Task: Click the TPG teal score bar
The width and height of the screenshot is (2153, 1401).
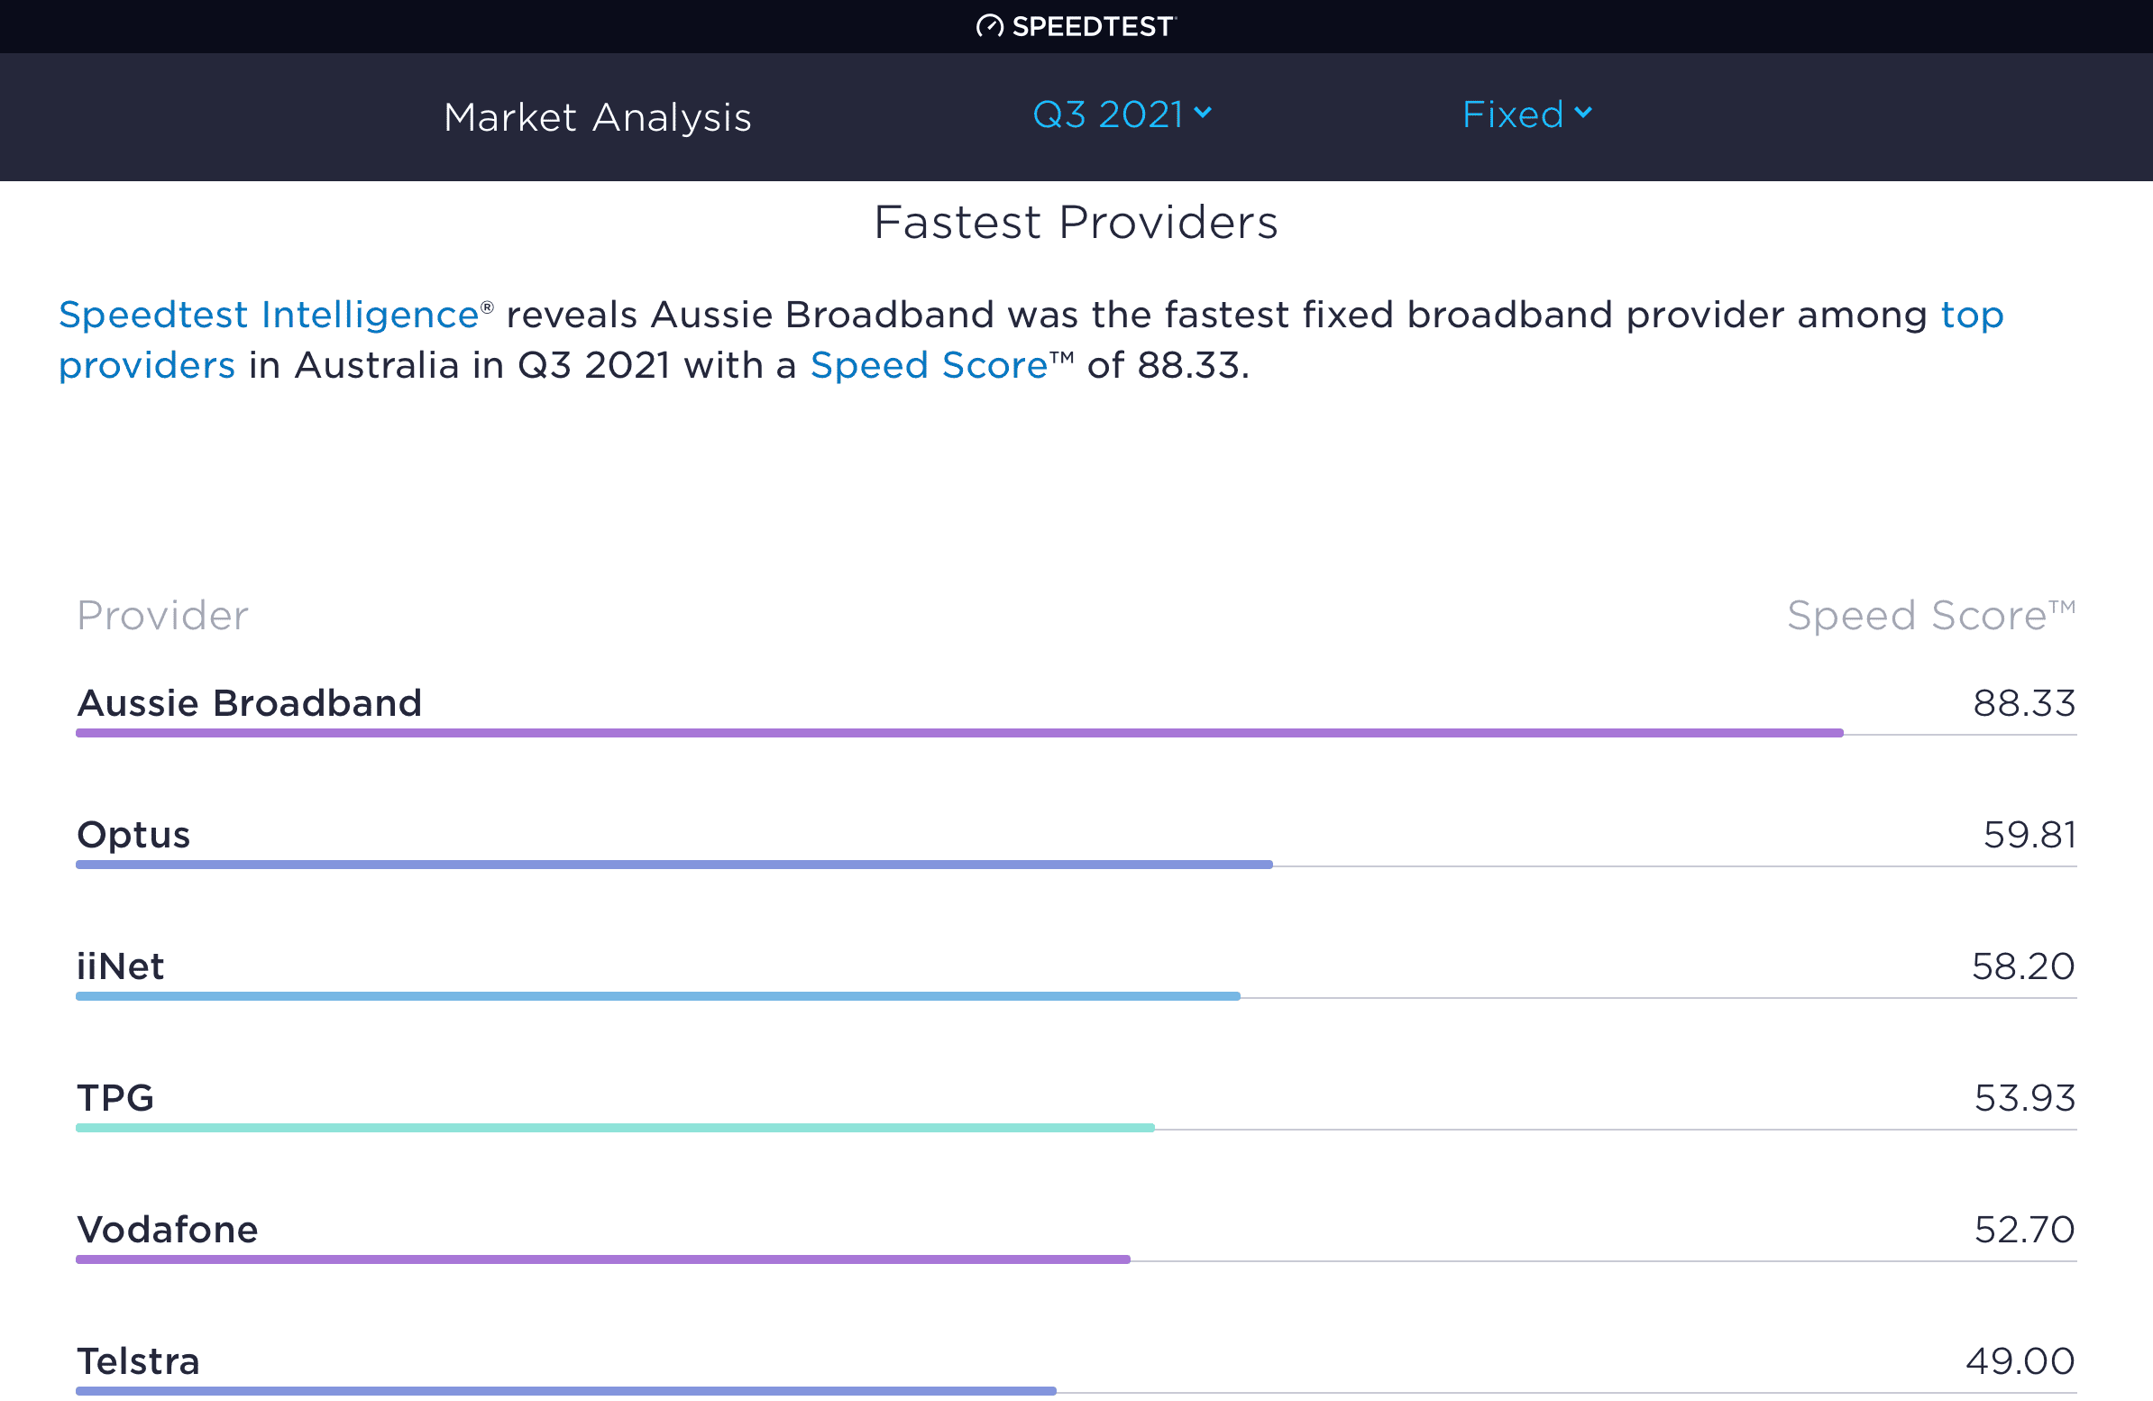Action: 615,1128
